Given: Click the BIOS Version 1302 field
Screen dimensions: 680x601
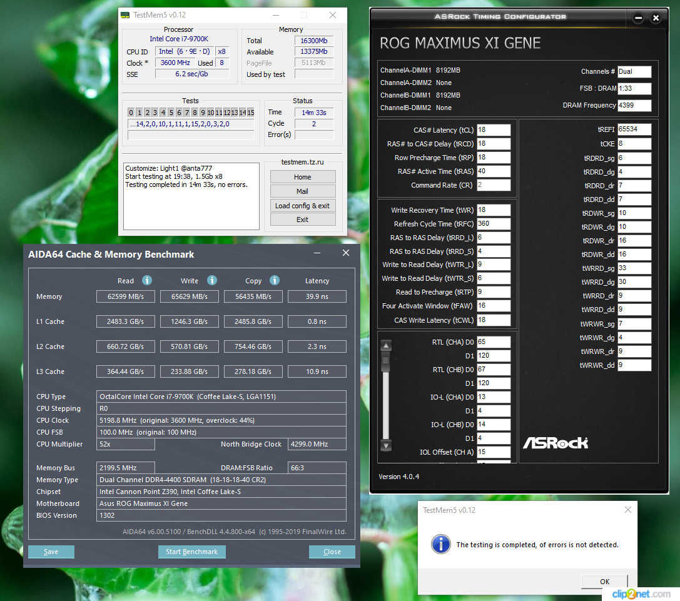Looking at the screenshot, I should click(221, 515).
